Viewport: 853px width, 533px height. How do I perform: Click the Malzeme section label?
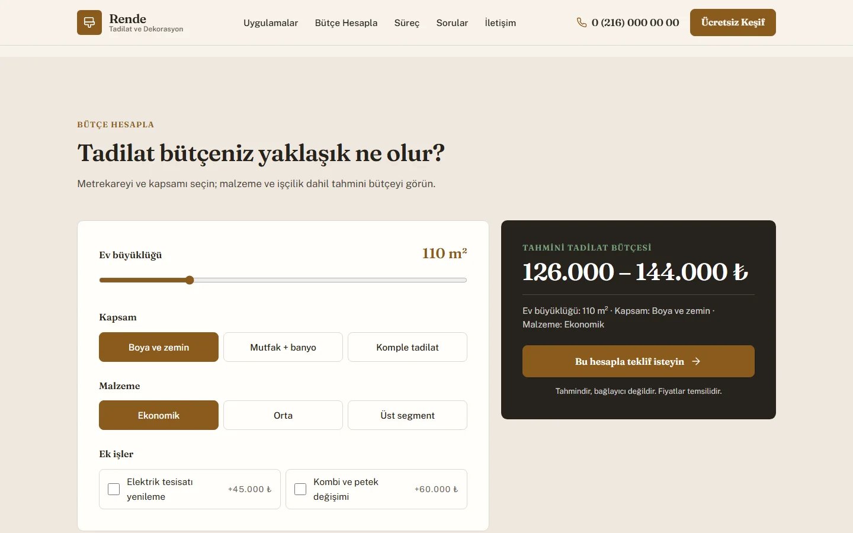(x=120, y=386)
